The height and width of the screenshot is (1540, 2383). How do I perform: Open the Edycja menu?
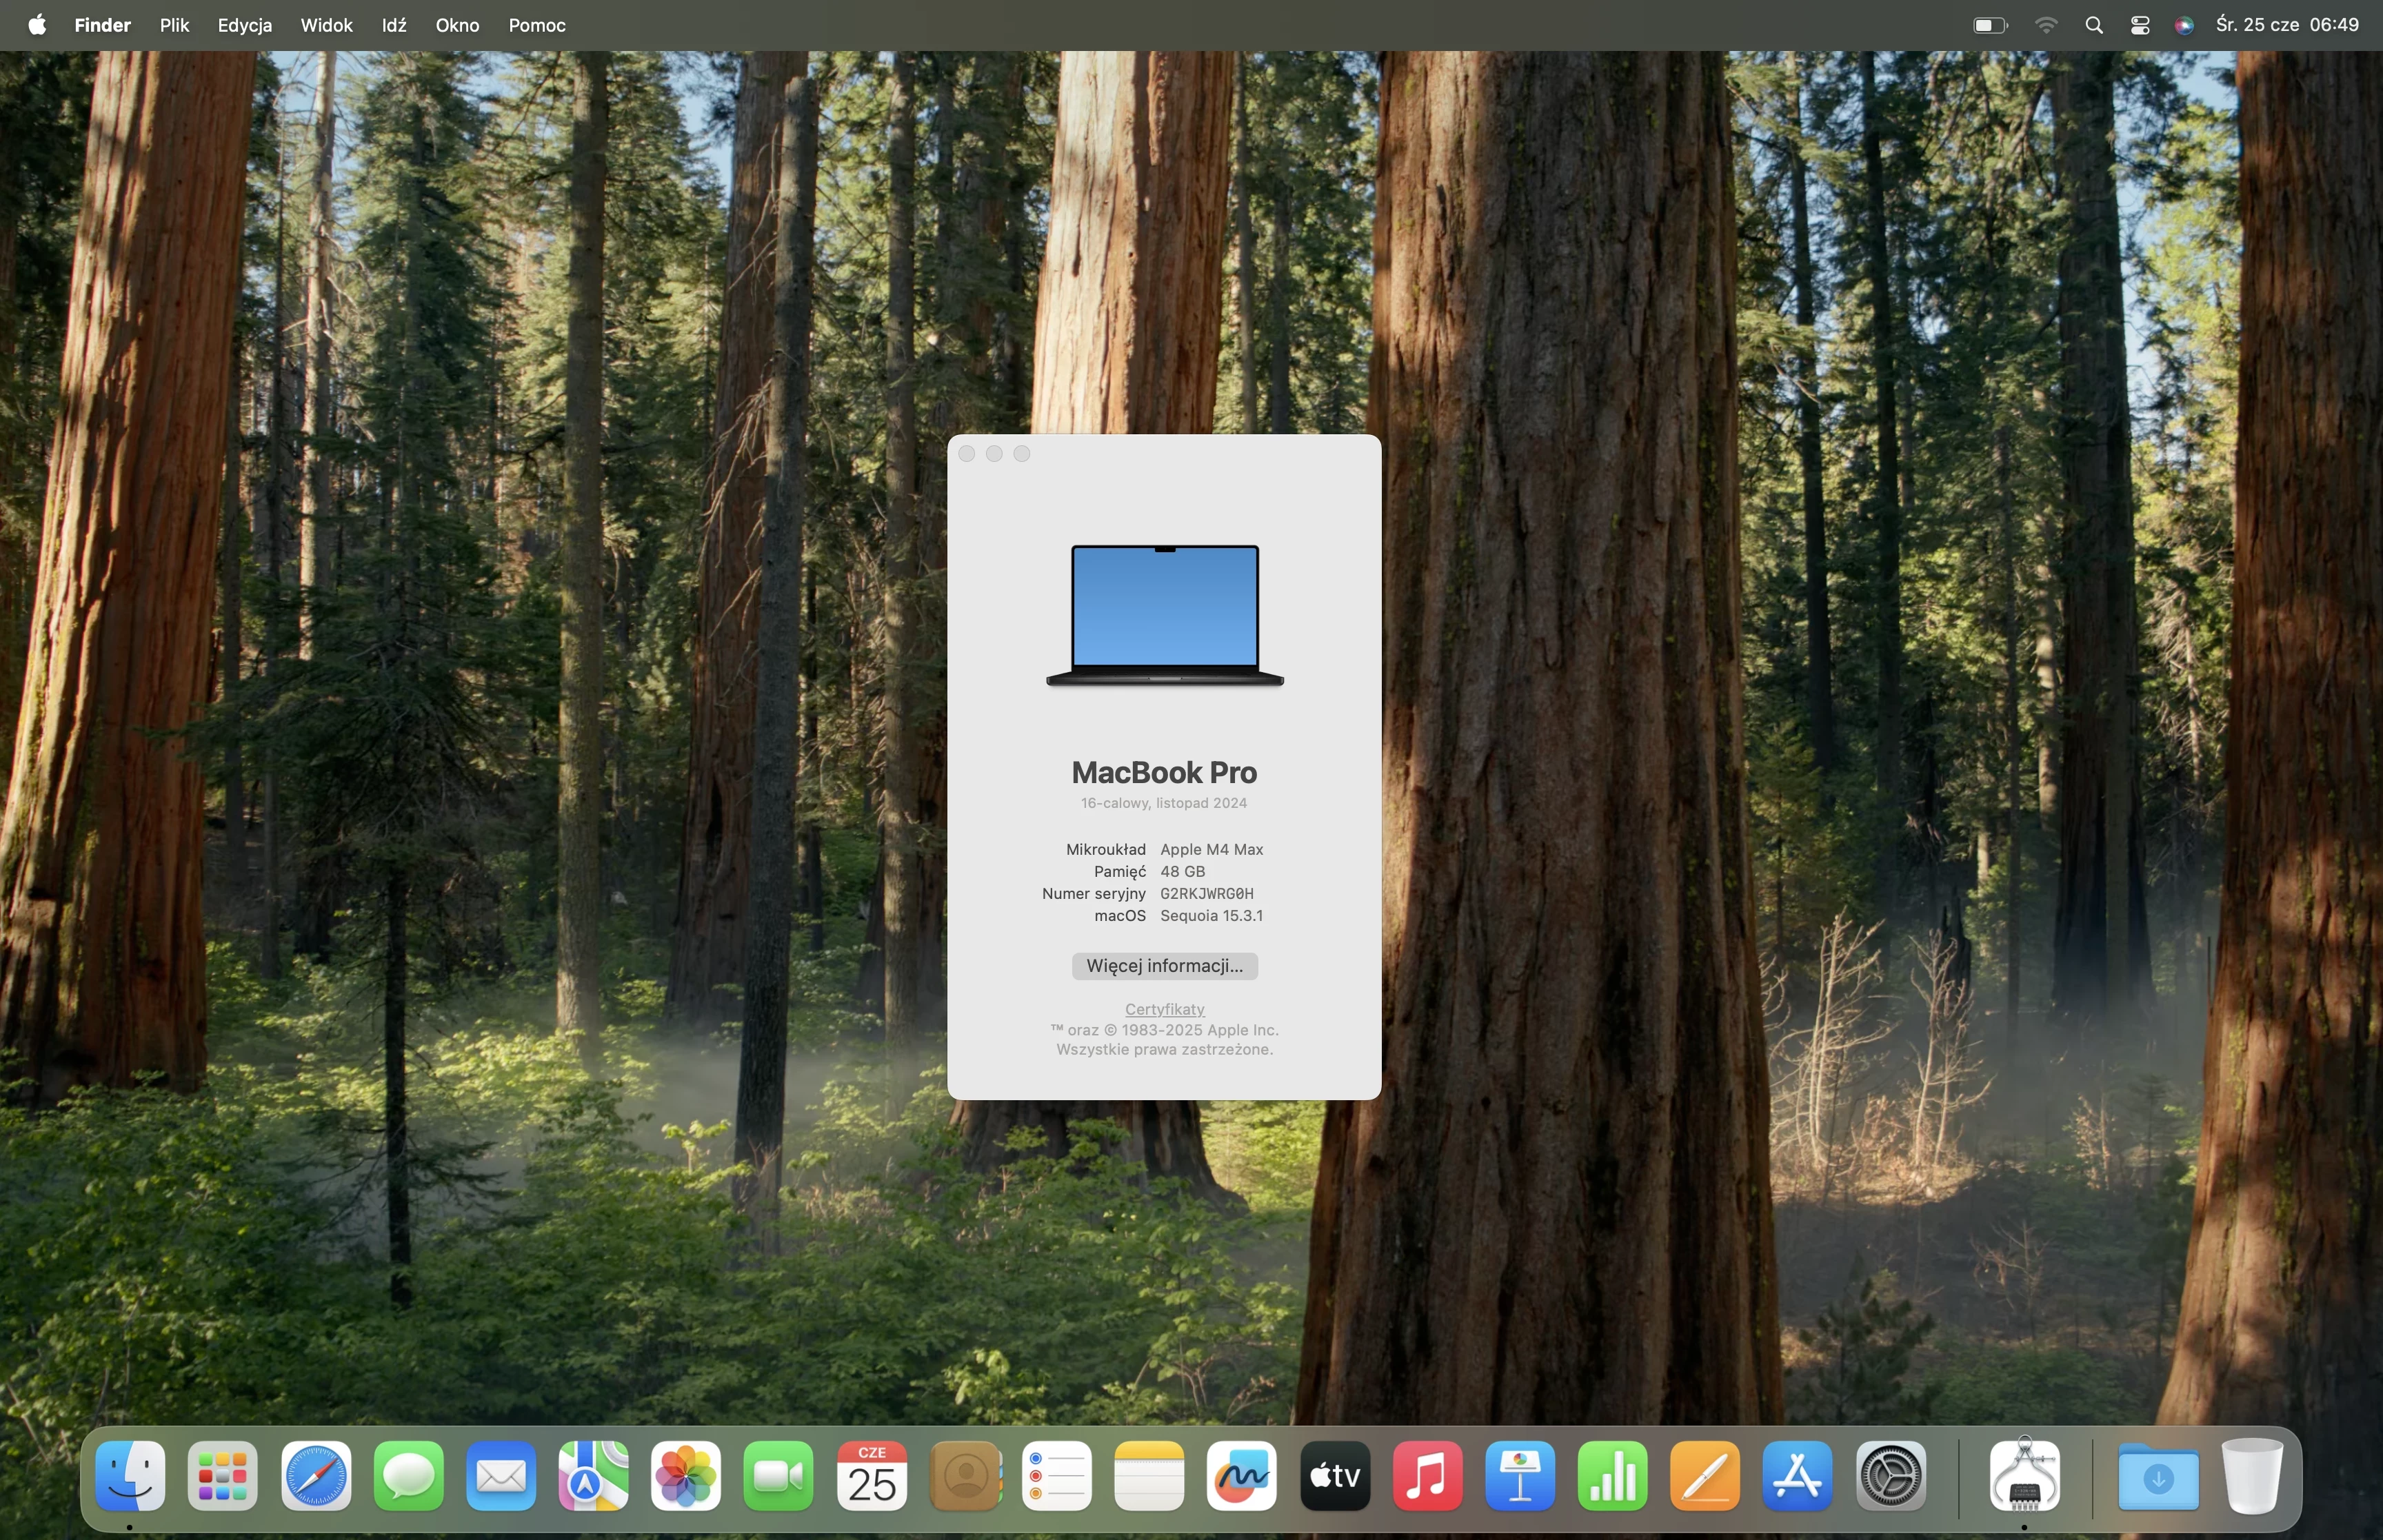[245, 25]
